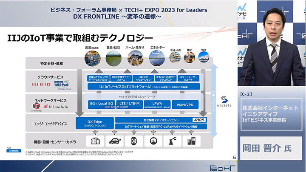Click the LPWA box
Image resolution: width=306 pixels, height=172 pixels.
click(x=157, y=104)
